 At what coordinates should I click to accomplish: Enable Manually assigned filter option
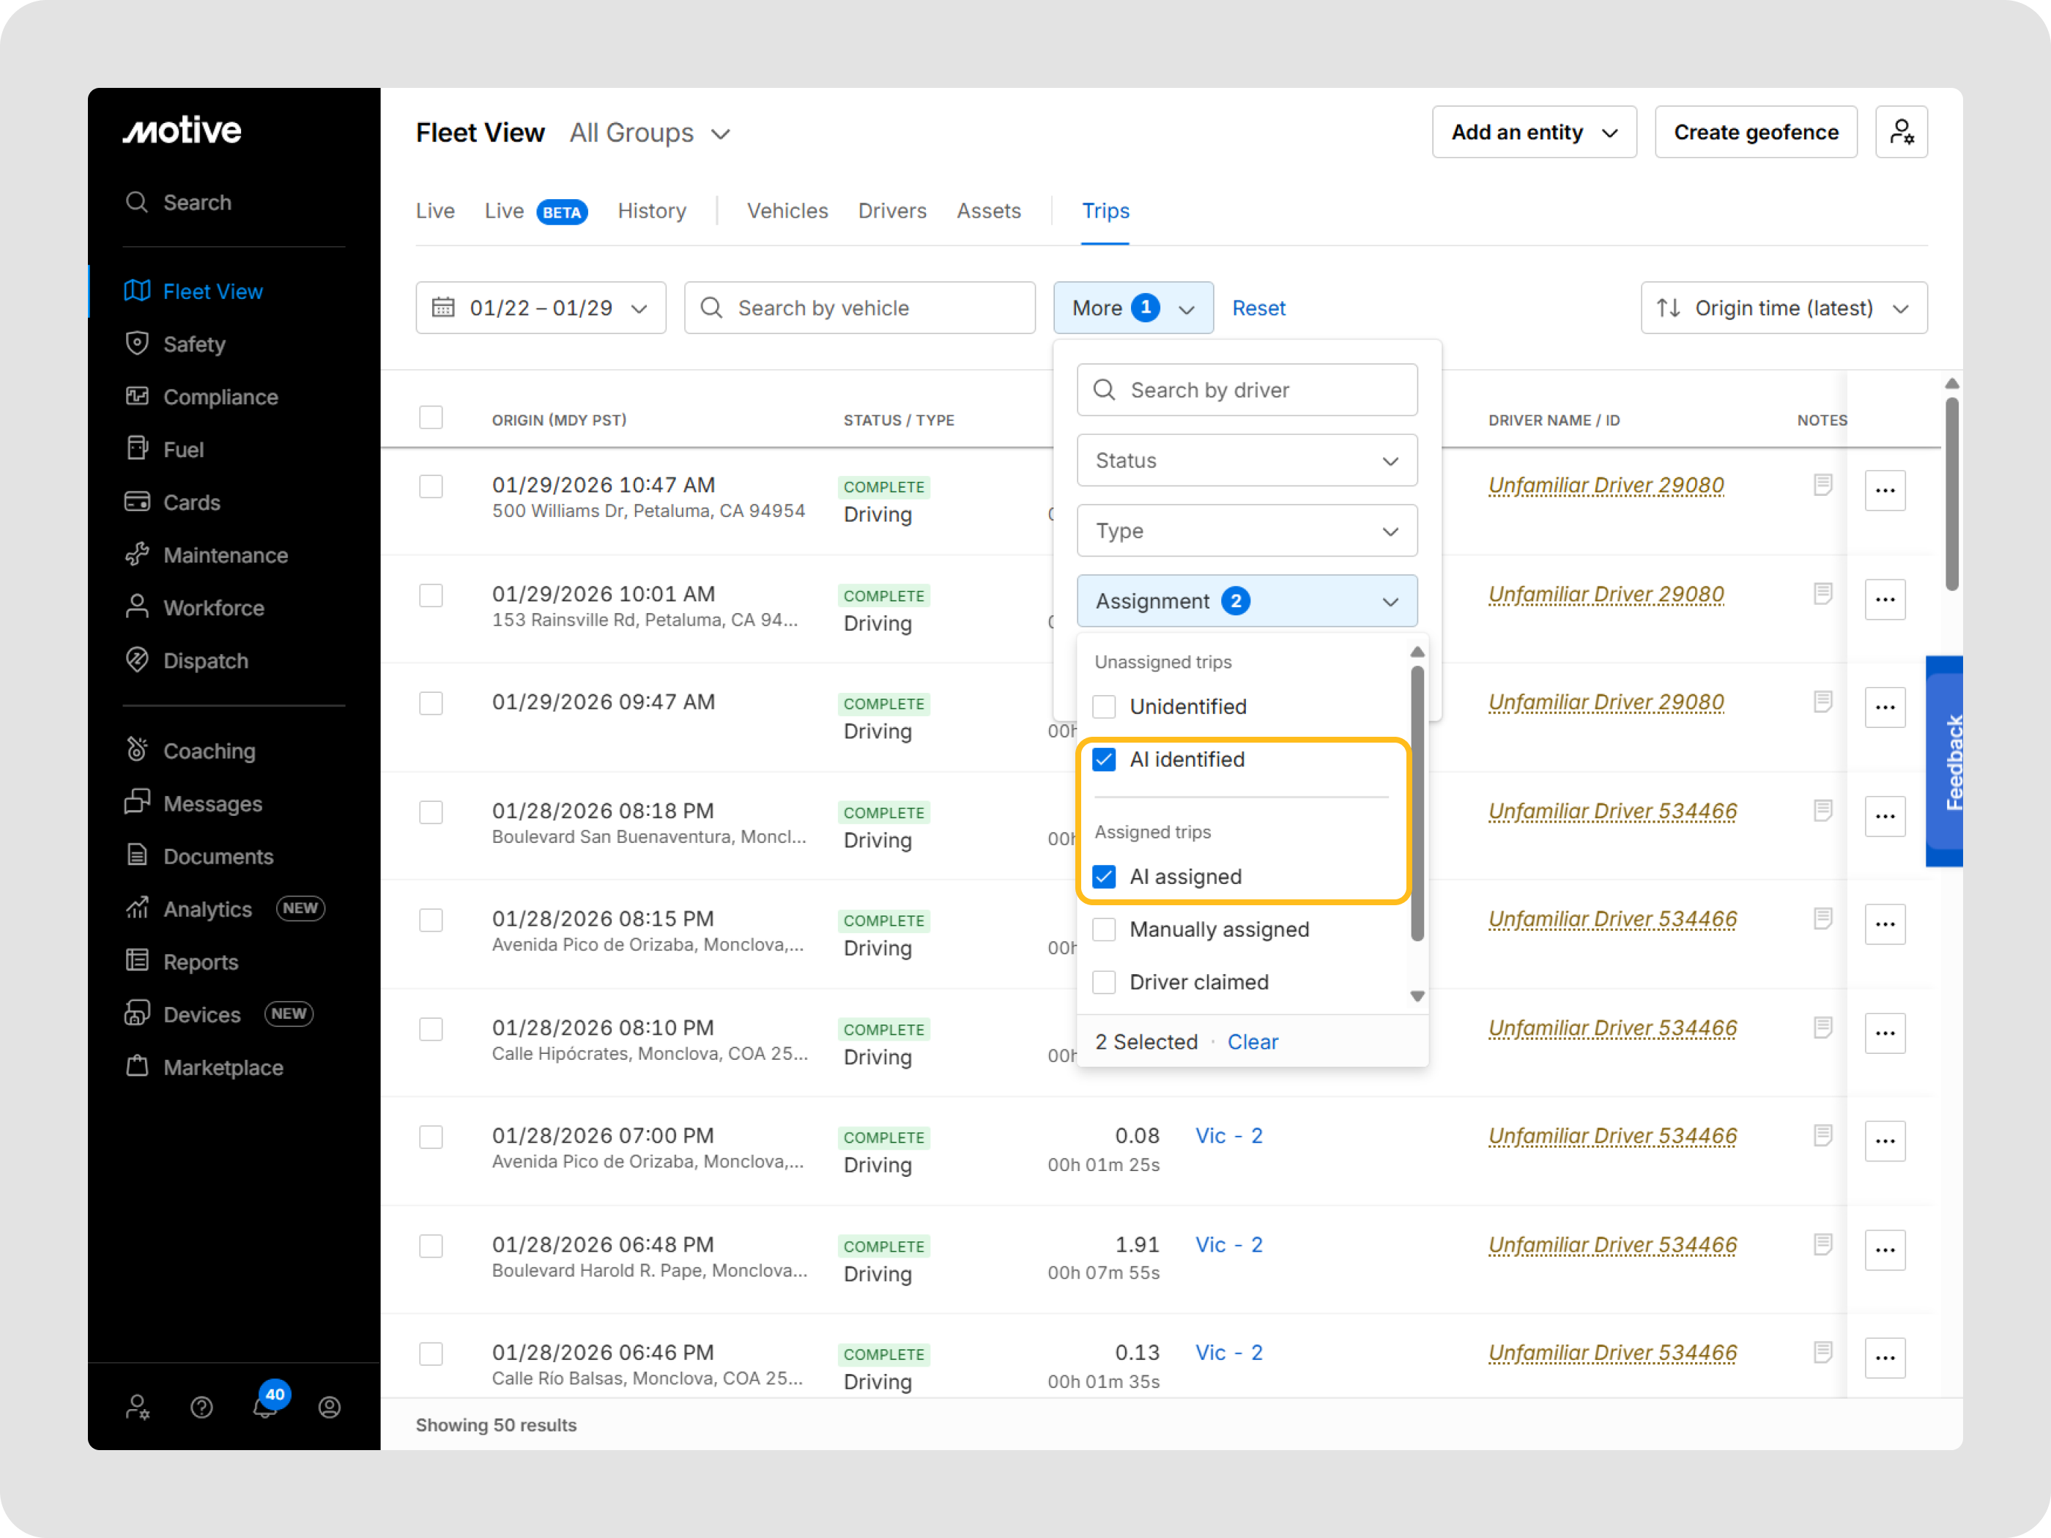click(x=1103, y=929)
